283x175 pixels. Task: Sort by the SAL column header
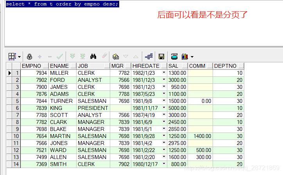pos(177,66)
